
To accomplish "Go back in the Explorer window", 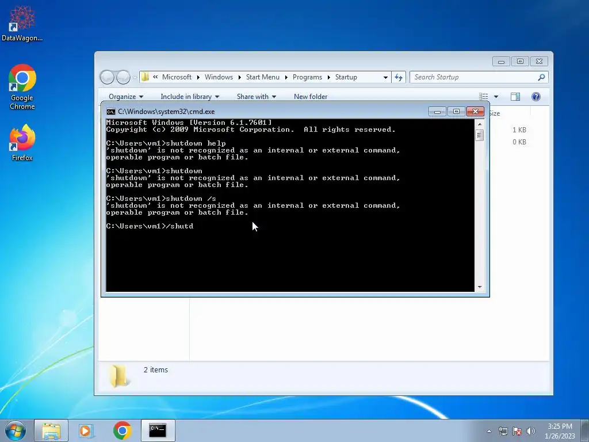I will (107, 78).
